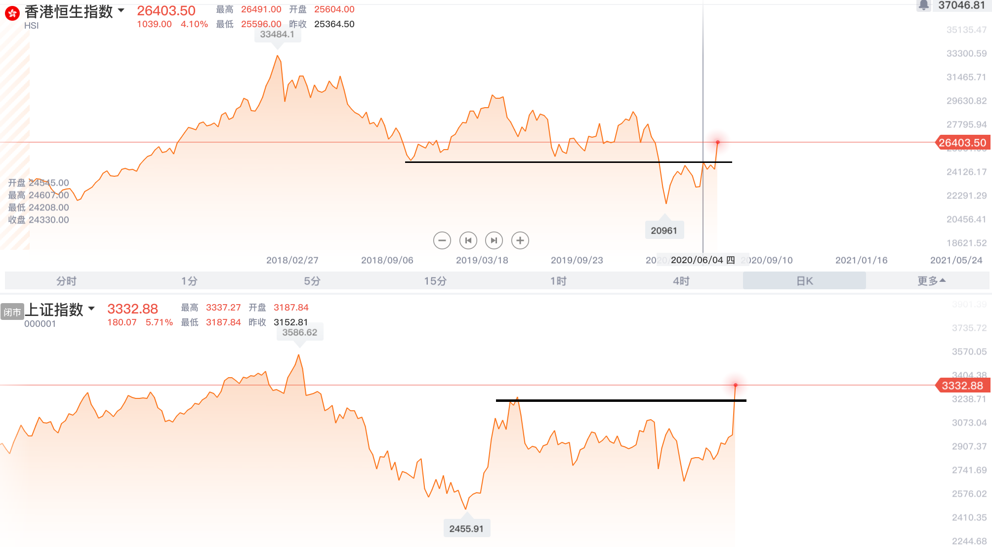The height and width of the screenshot is (547, 992).
Task: Choose the 1时 interval tab
Action: 558,281
